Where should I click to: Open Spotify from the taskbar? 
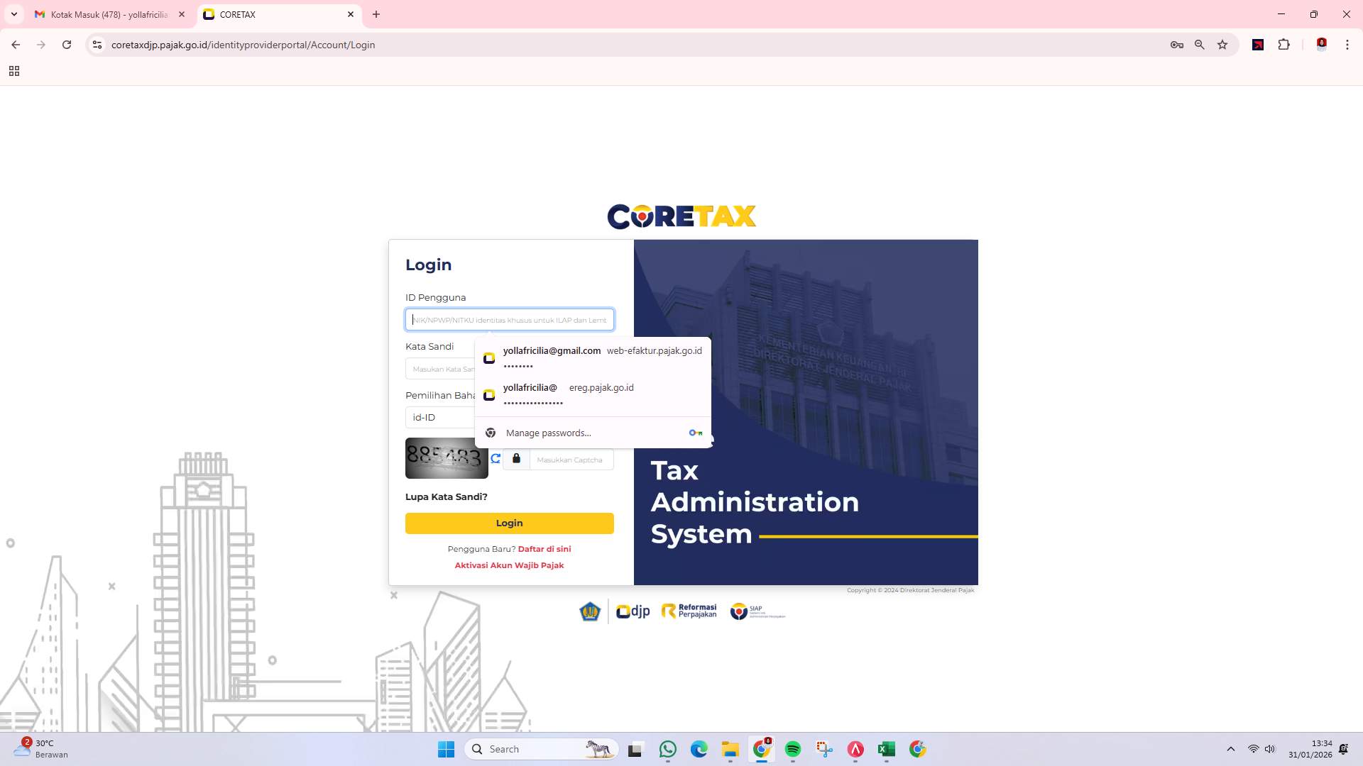(793, 749)
